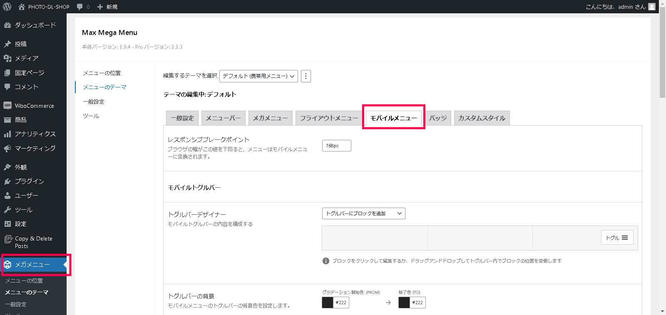
Task: Click the 外観 paintbrush icon
Action: pyautogui.click(x=7, y=167)
